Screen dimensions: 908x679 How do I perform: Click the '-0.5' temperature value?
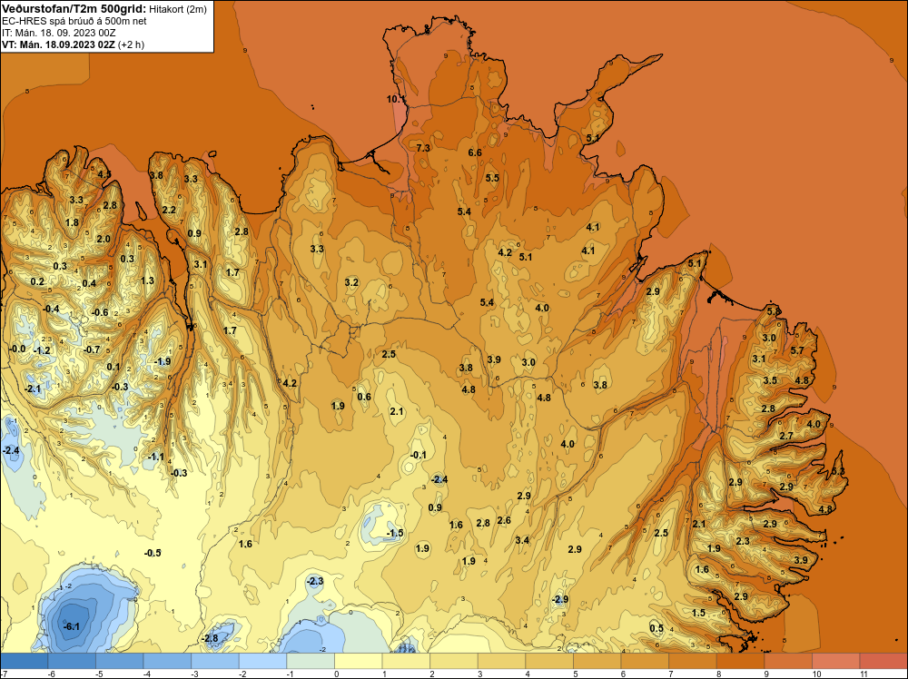pyautogui.click(x=153, y=554)
